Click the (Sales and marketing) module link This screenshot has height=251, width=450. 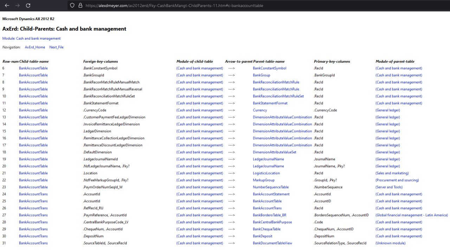[x=392, y=173]
